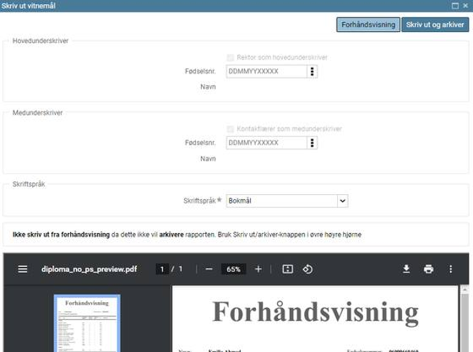Image resolution: width=473 pixels, height=352 pixels.
Task: Open lookup menu for Medunderskriver Fødselsnr.
Action: (312, 143)
